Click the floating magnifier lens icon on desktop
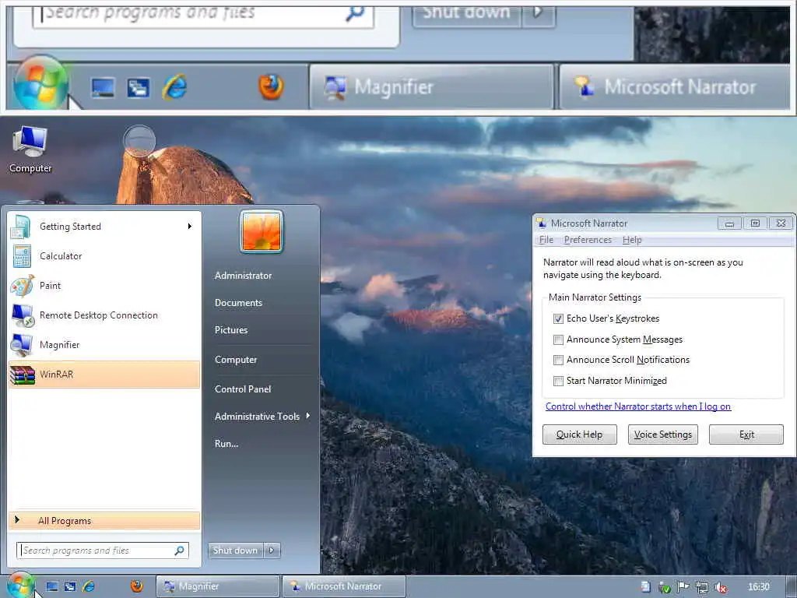 point(139,141)
